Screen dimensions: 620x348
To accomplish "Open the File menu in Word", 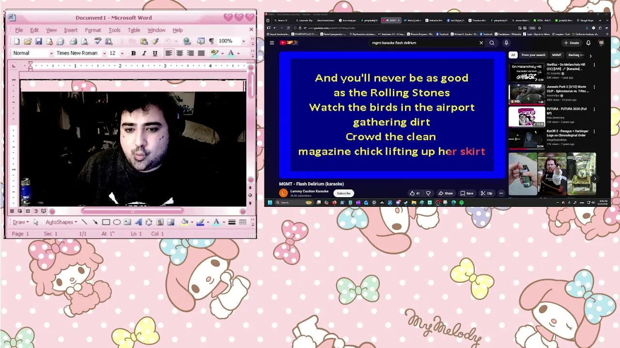I will (19, 30).
